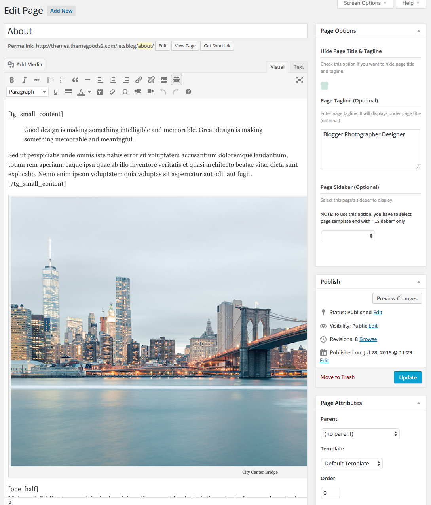
Task: Apply italic formatting
Action: pos(24,79)
